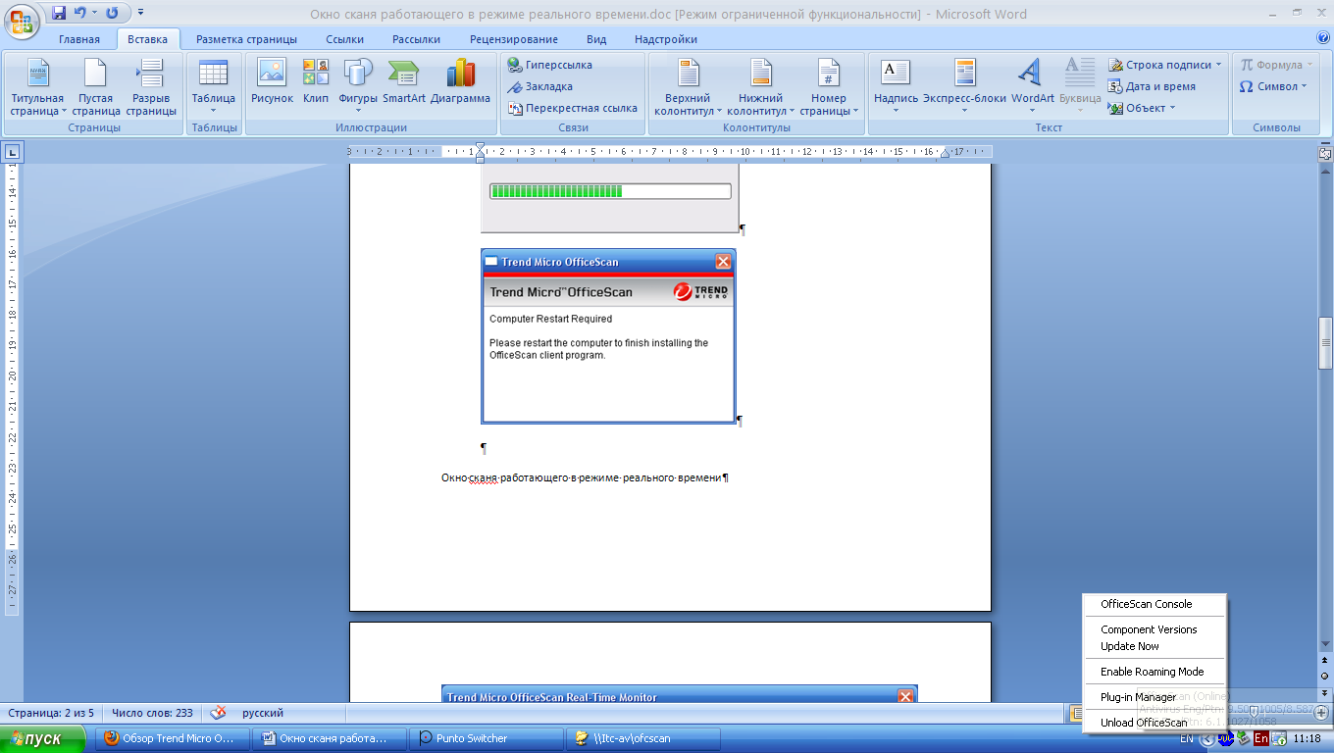The image size is (1334, 753).
Task: Insert date and time (Дата и время)
Action: [x=1153, y=86]
